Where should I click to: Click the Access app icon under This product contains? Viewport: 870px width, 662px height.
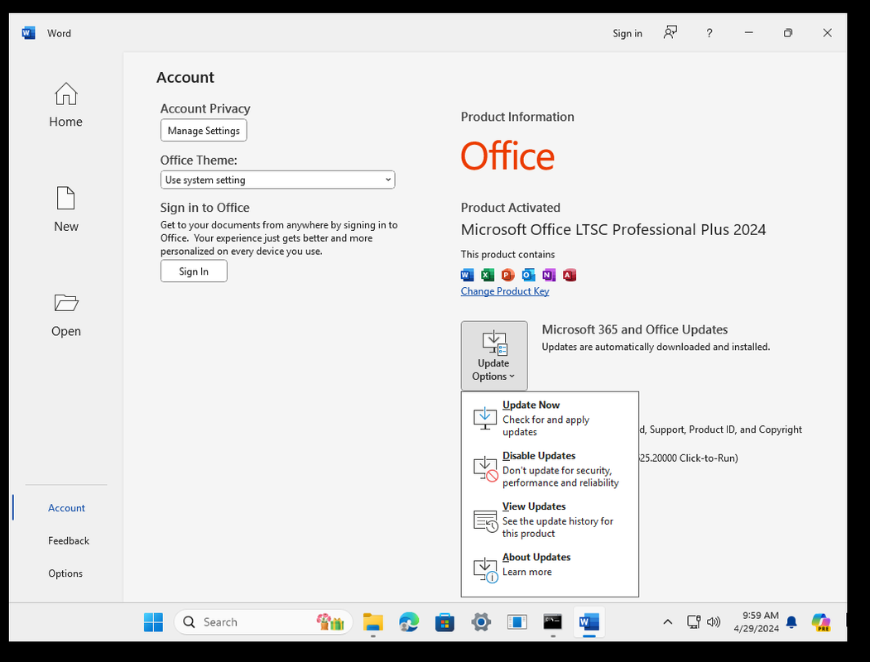pos(570,275)
